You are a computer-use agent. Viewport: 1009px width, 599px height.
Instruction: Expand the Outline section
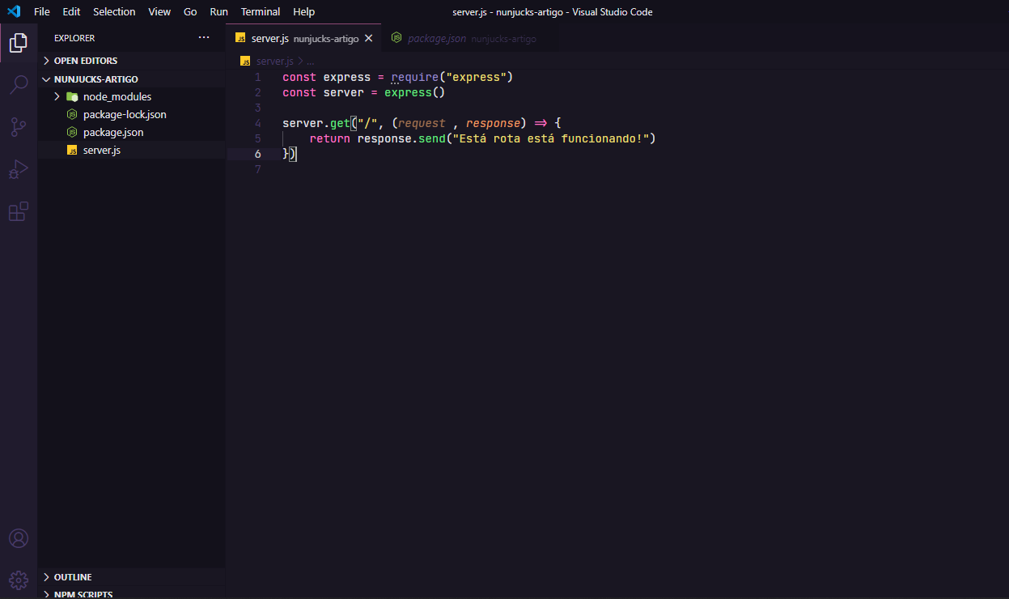(x=46, y=577)
